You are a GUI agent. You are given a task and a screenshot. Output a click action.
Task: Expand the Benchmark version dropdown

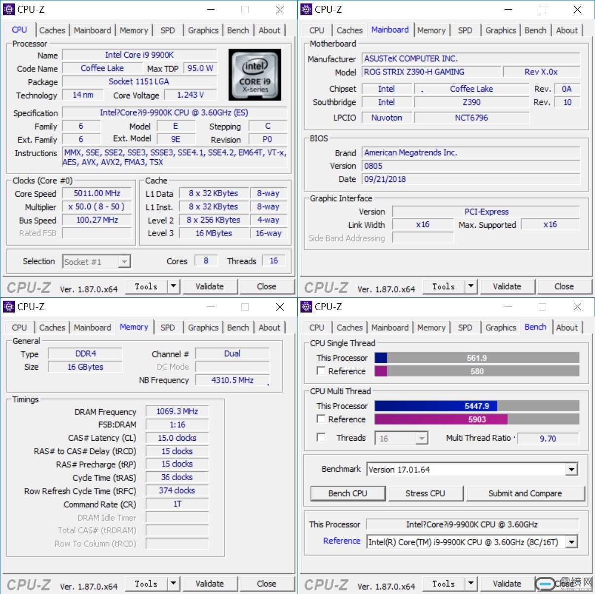point(572,469)
